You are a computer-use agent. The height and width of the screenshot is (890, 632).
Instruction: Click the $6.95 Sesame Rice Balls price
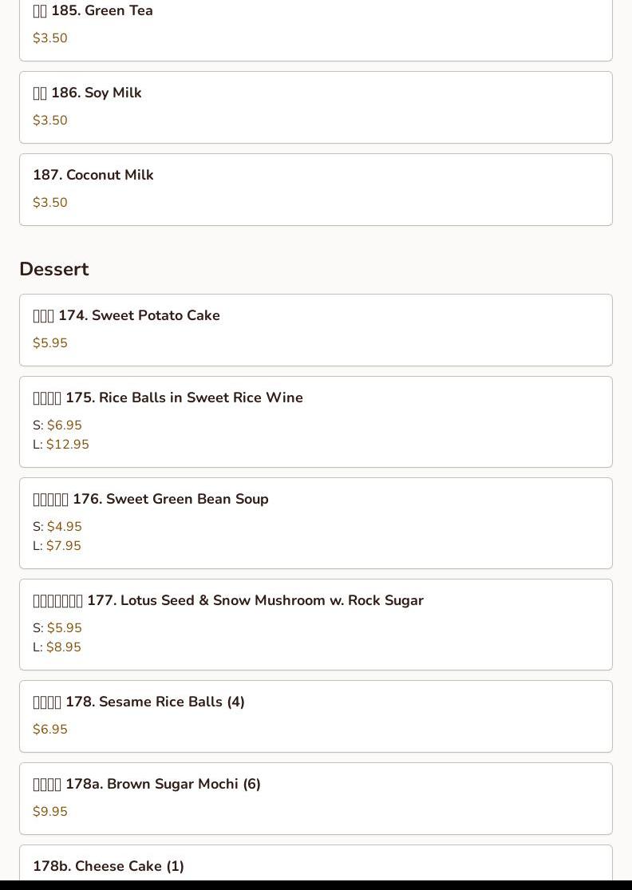tap(50, 730)
